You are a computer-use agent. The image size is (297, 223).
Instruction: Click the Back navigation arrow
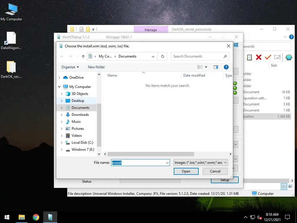(x=62, y=56)
